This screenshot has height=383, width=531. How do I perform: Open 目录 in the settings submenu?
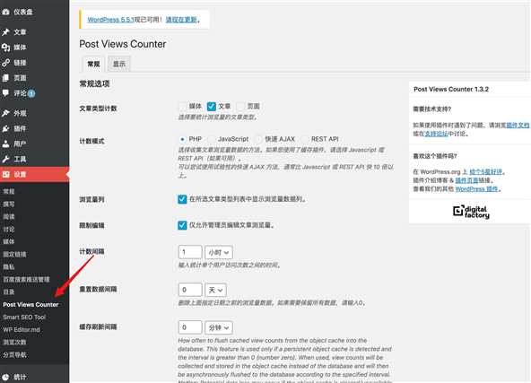point(9,292)
